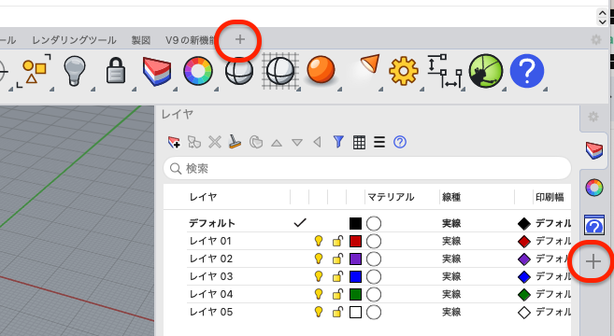The width and height of the screenshot is (614, 336).
Task: Open print color diamond of レイヤ 02
Action: (524, 259)
